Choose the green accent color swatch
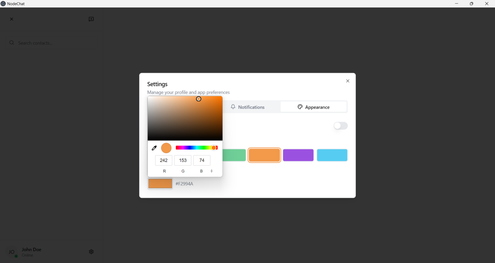Image resolution: width=495 pixels, height=263 pixels. (234, 155)
